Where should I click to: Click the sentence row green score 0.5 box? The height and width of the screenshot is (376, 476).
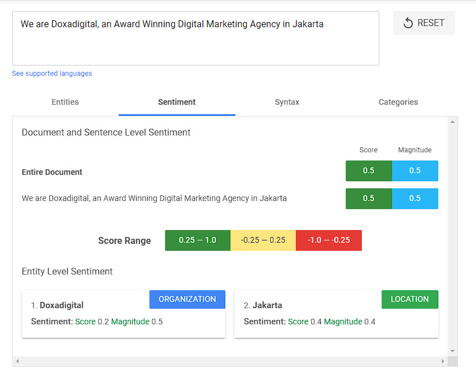tap(368, 199)
